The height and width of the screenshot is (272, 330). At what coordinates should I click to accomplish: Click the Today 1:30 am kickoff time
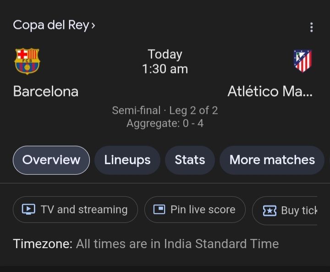point(165,61)
